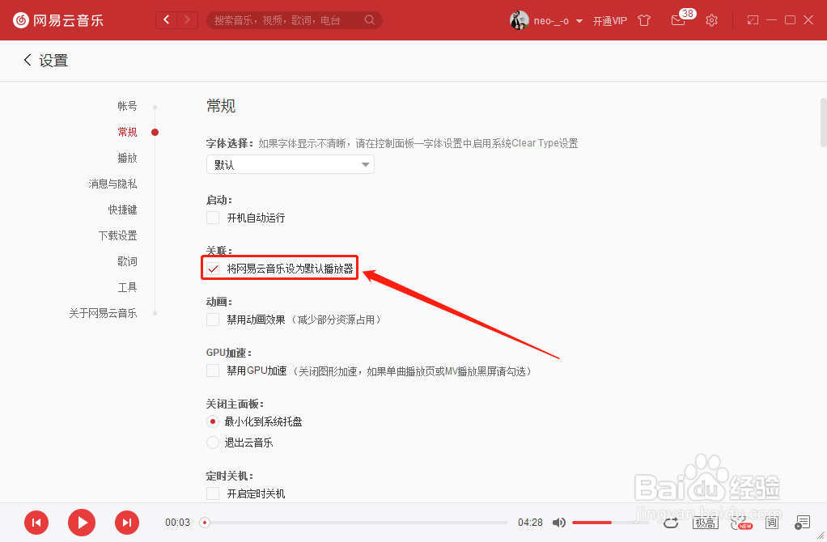Select 常规 in settings sidebar
The width and height of the screenshot is (827, 542).
127,132
